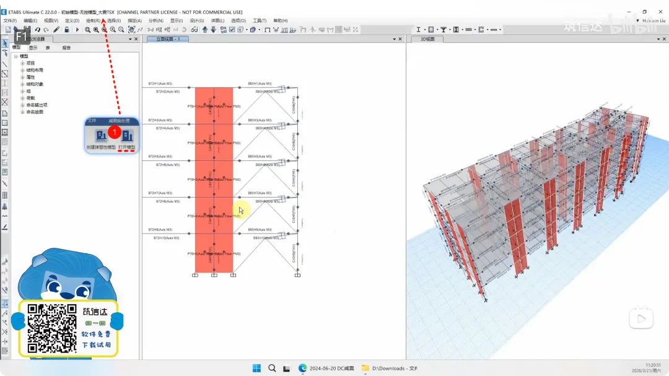669x376 pixels.
Task: Open Edge window 2024-06-20 DC减震
Action: [x=326, y=368]
